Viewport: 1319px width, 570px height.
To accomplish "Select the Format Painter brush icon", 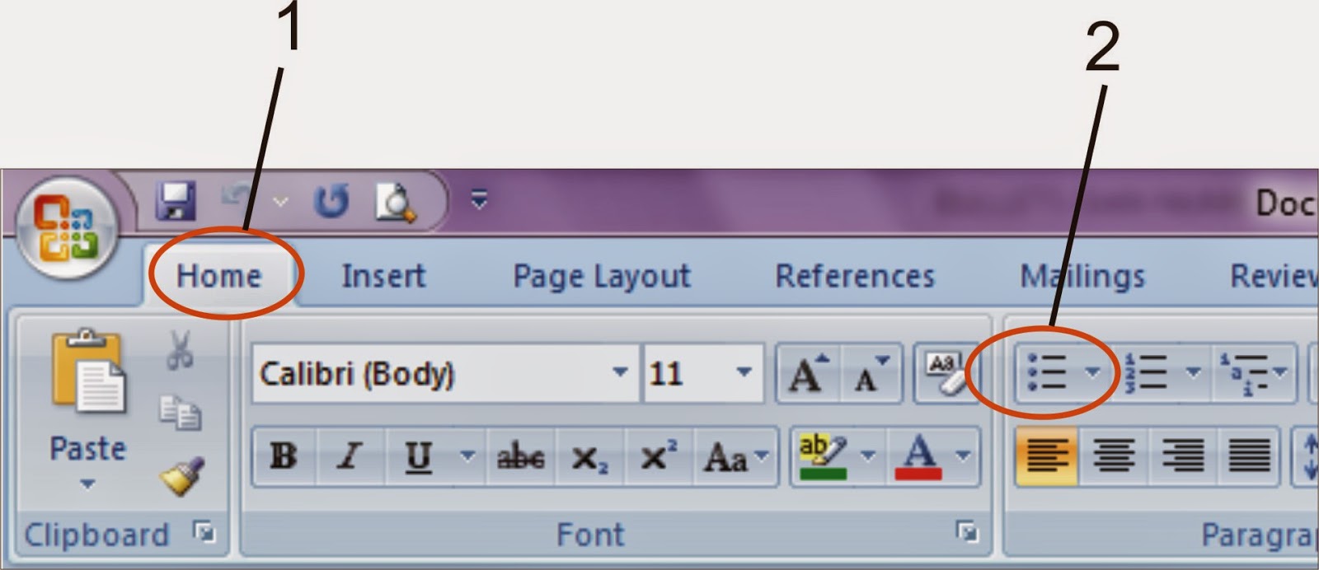I will (181, 476).
